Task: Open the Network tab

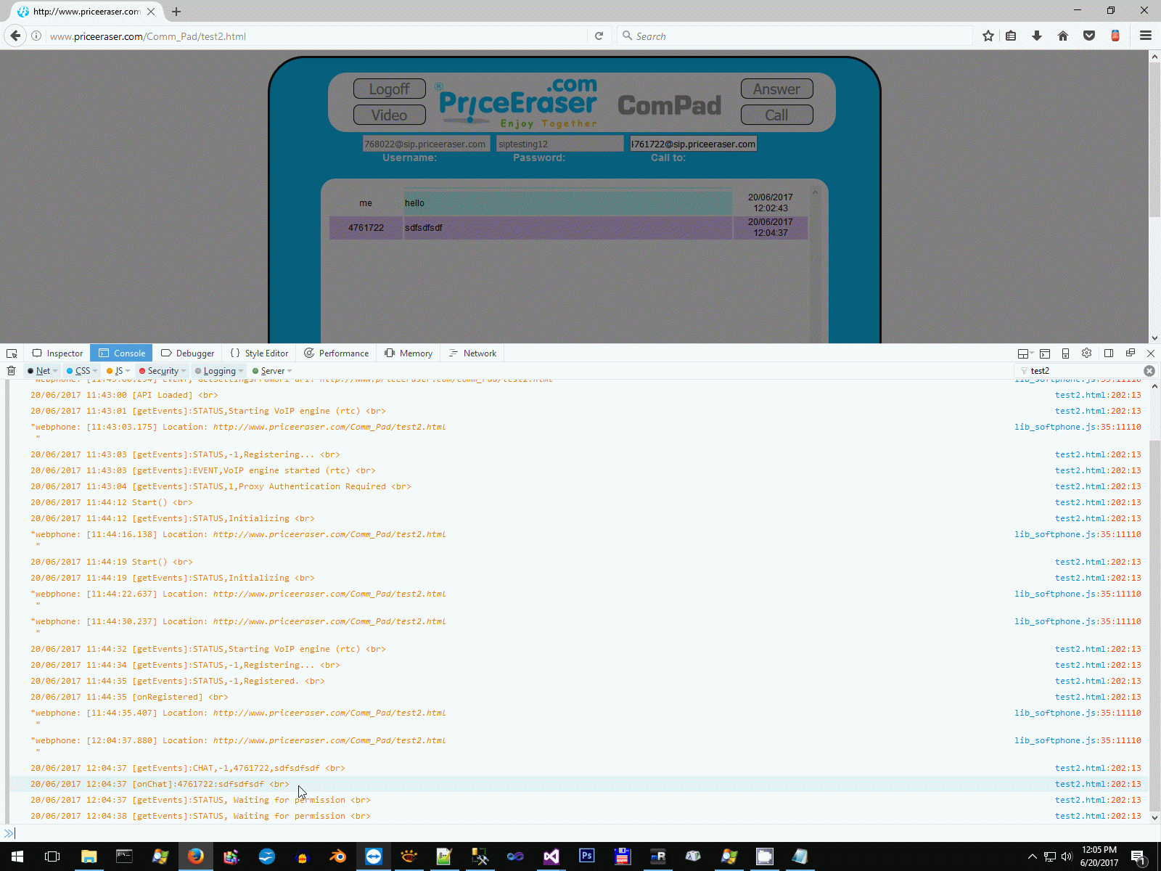Action: tap(472, 353)
